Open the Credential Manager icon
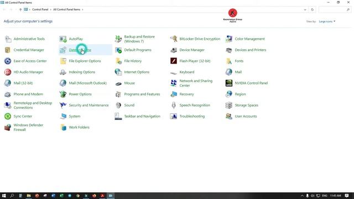354x199 pixels. (8, 50)
